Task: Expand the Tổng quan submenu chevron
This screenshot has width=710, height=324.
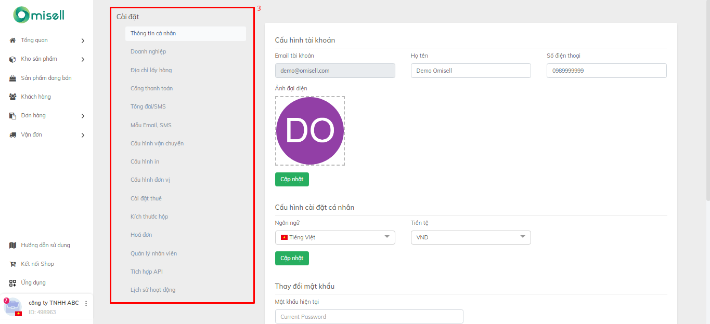Action: tap(83, 40)
